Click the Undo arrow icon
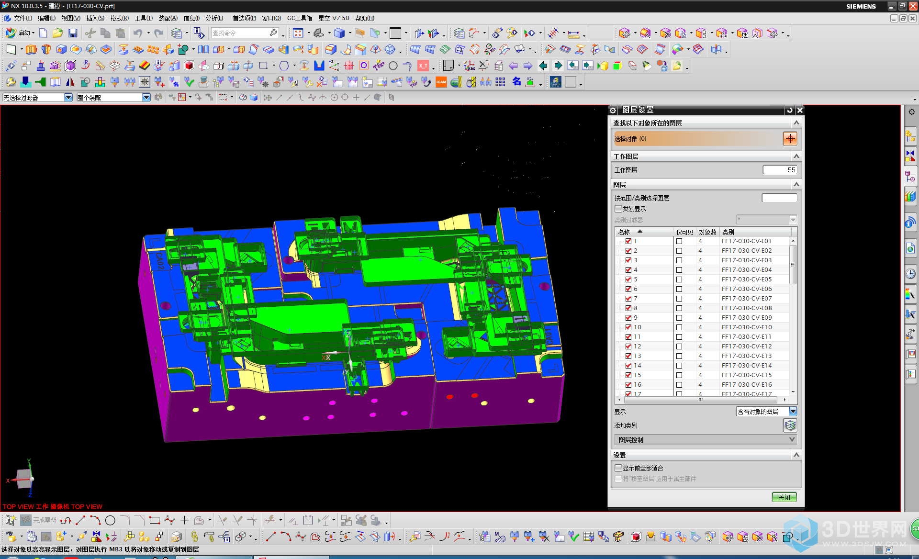This screenshot has width=919, height=559. click(138, 33)
